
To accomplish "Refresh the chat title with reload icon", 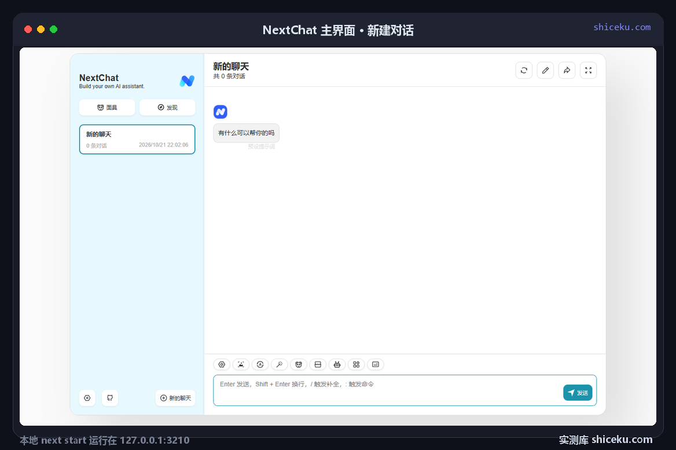I will pos(524,70).
